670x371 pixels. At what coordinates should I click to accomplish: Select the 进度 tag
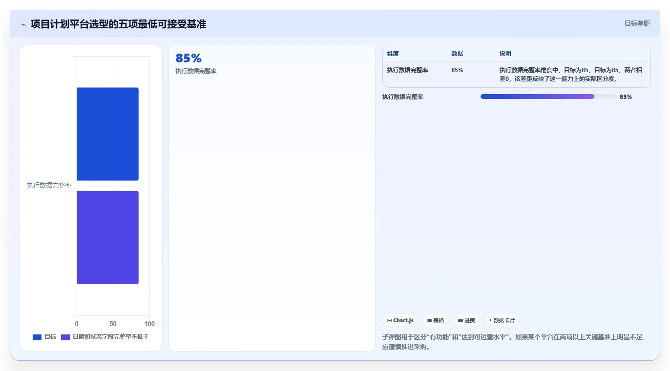click(x=466, y=320)
